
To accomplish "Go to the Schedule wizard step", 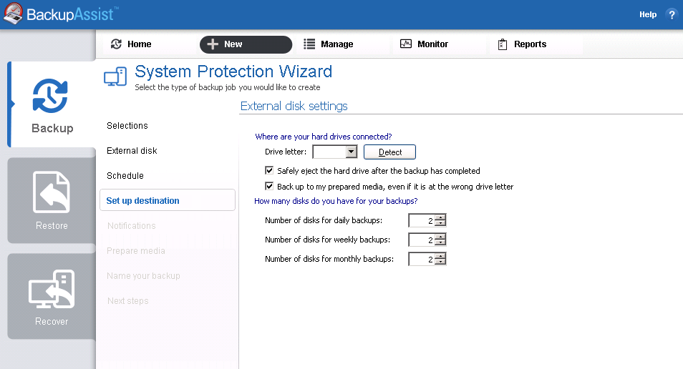I will (125, 176).
